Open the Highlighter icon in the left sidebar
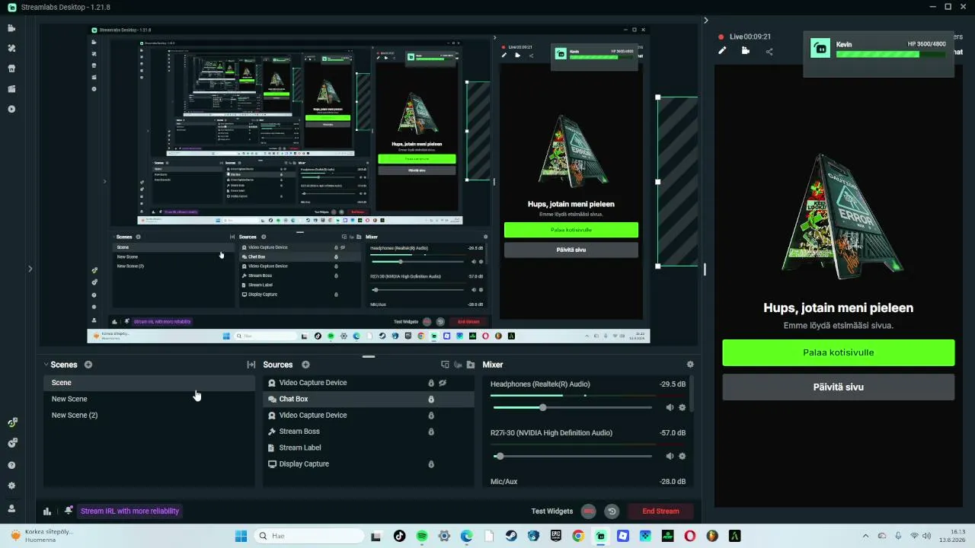This screenshot has width=975, height=548. [11, 89]
